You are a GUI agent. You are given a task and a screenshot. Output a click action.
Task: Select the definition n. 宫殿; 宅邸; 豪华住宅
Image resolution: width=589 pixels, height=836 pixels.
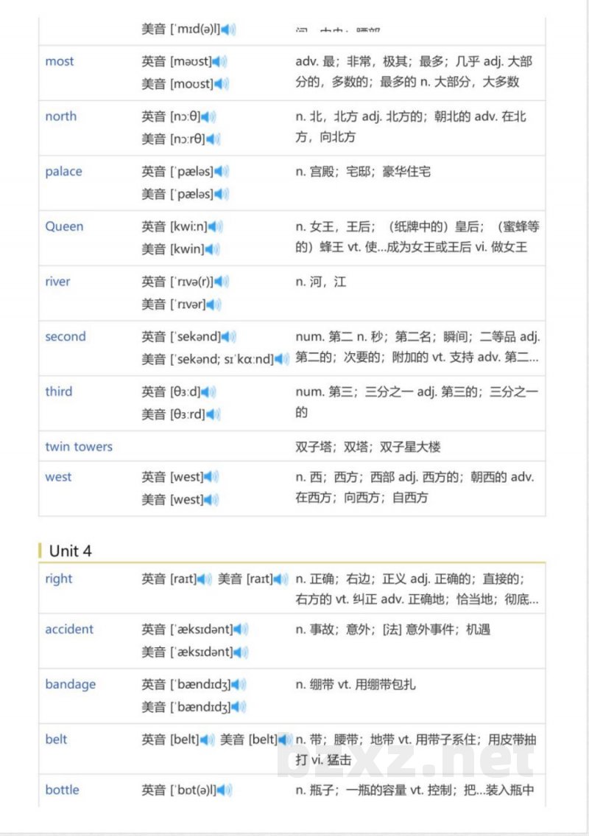coord(363,172)
